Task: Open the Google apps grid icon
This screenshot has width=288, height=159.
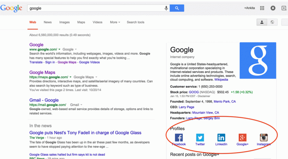Action: (x=262, y=8)
